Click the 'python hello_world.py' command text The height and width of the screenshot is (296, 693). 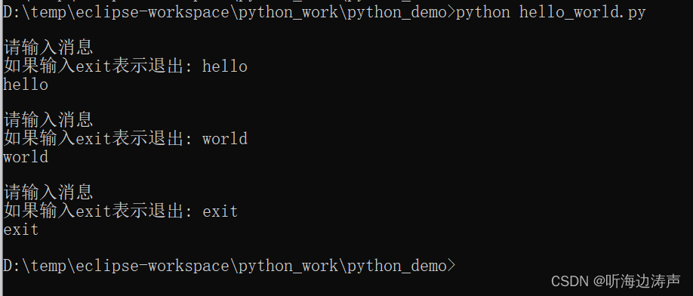pos(550,13)
